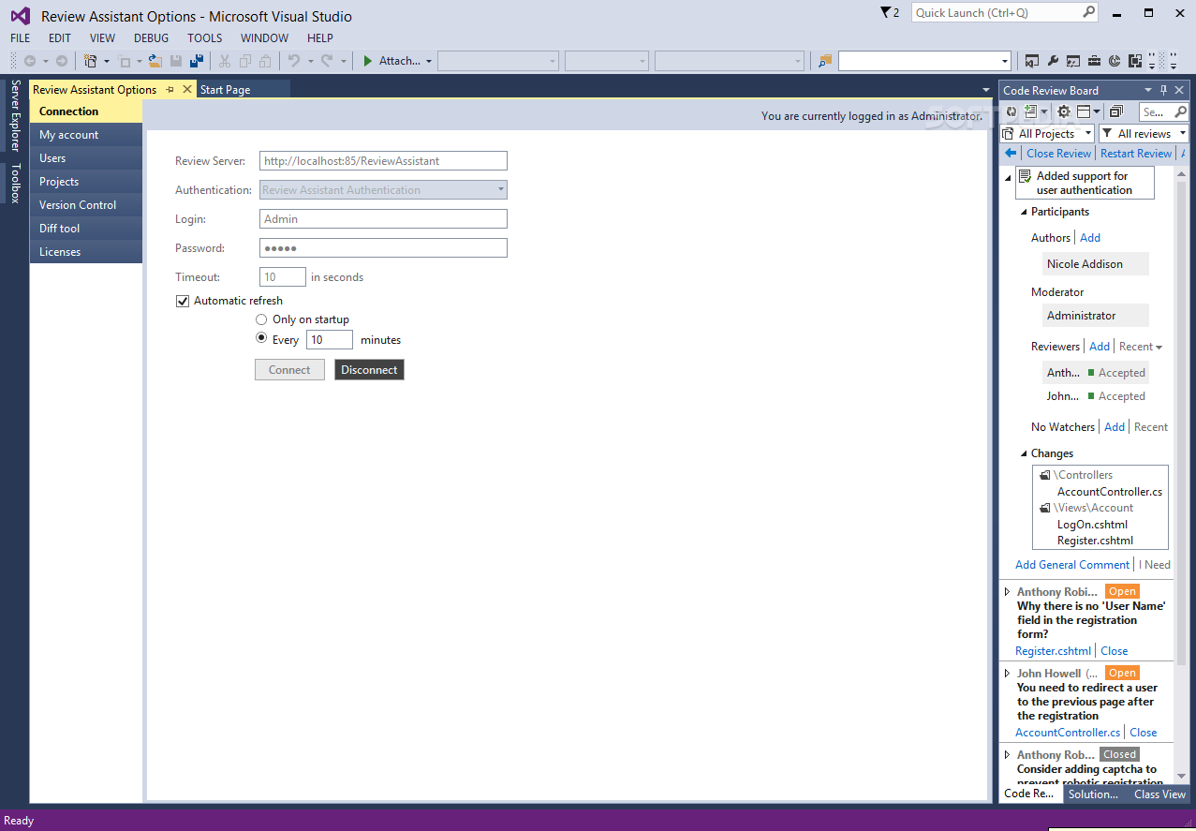Click the Review Server input field
The height and width of the screenshot is (831, 1196).
[x=383, y=161]
